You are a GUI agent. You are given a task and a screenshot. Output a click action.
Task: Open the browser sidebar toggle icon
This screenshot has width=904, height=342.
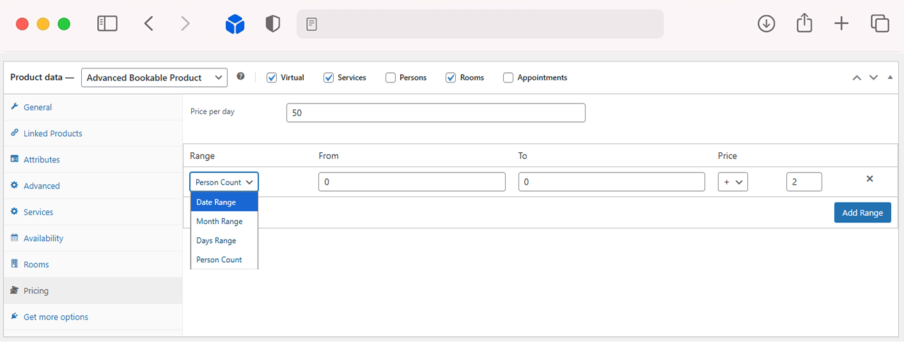pos(107,24)
